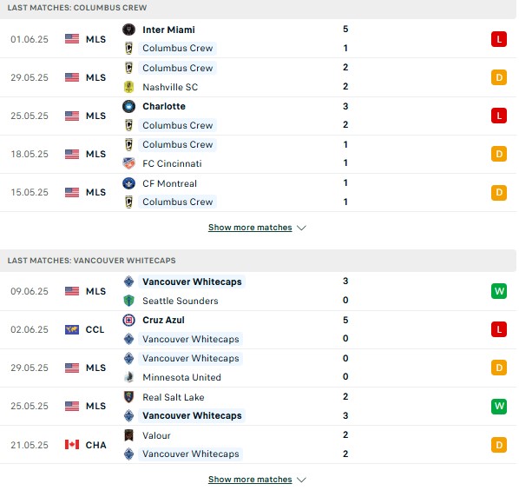
Task: Click the Cruz Azul club badge
Action: (128, 320)
